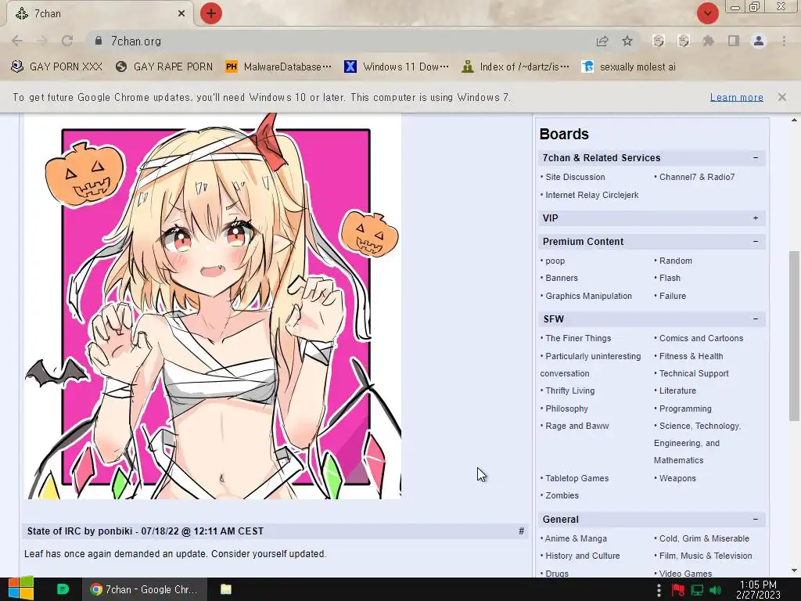Viewport: 801px width, 601px height.
Task: Open The Finer Things board
Action: click(x=578, y=338)
